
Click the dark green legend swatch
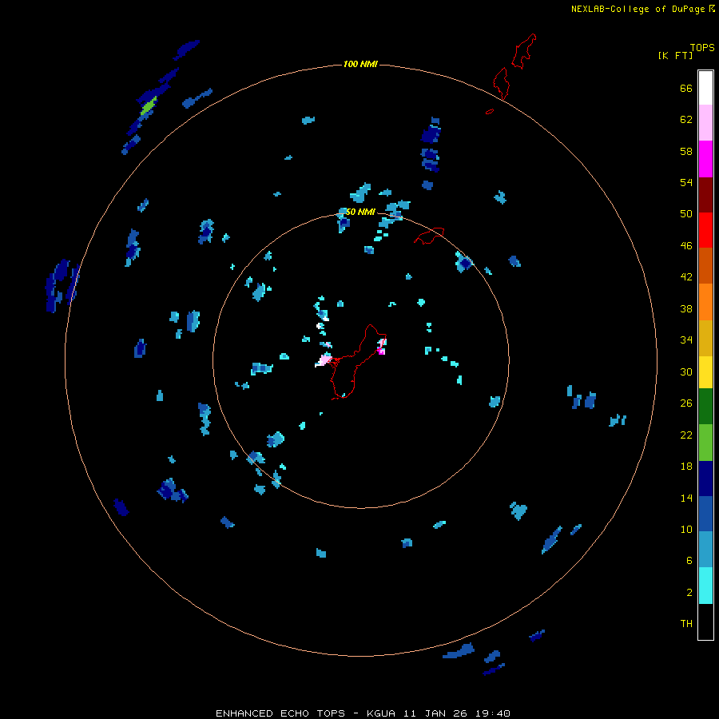point(705,407)
